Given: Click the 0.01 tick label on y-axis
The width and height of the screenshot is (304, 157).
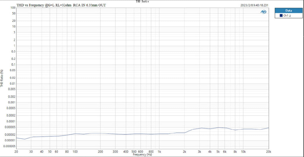Looking at the screenshot, I should tap(12, 84).
